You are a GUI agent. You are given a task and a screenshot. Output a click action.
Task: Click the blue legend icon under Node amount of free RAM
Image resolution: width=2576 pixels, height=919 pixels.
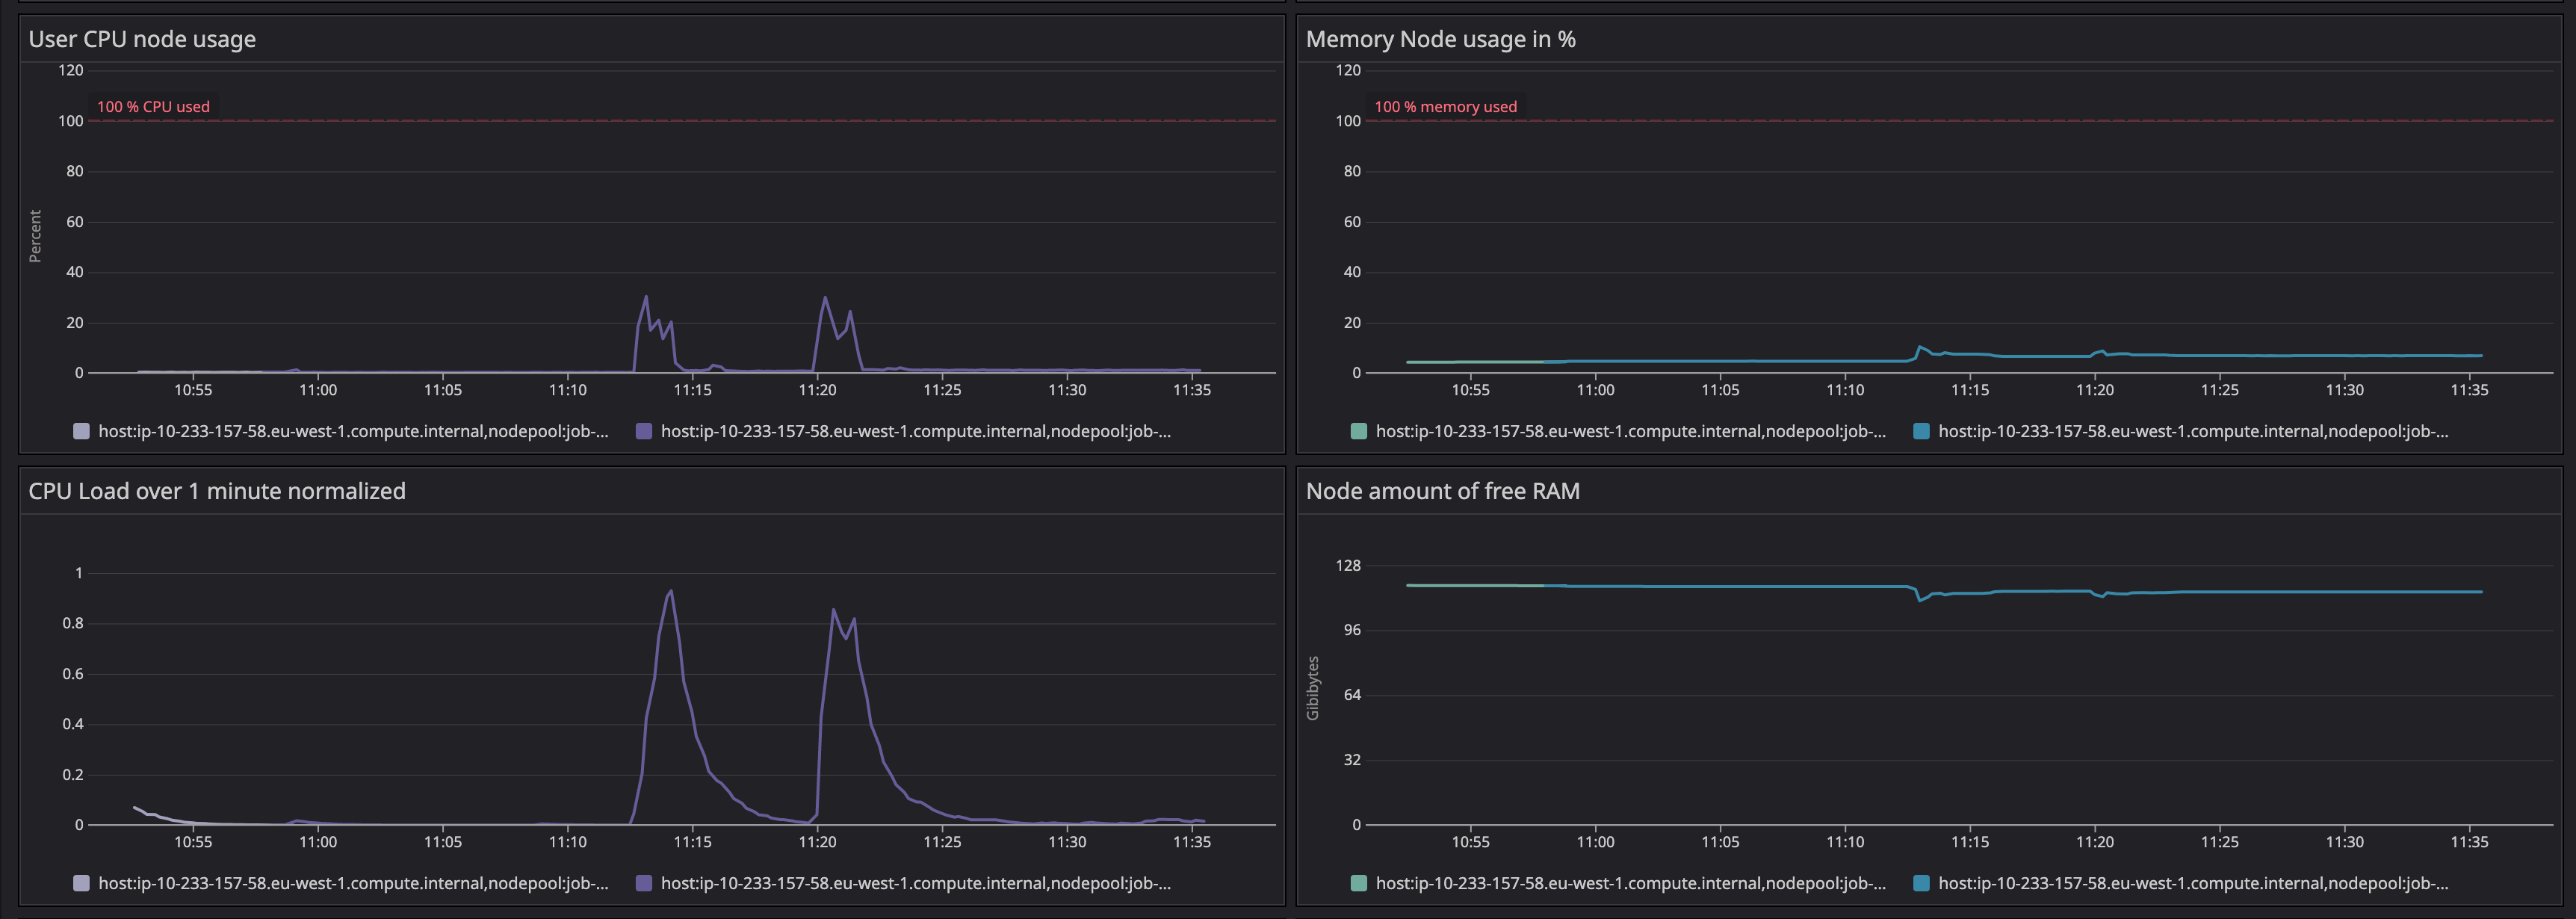tap(1922, 884)
